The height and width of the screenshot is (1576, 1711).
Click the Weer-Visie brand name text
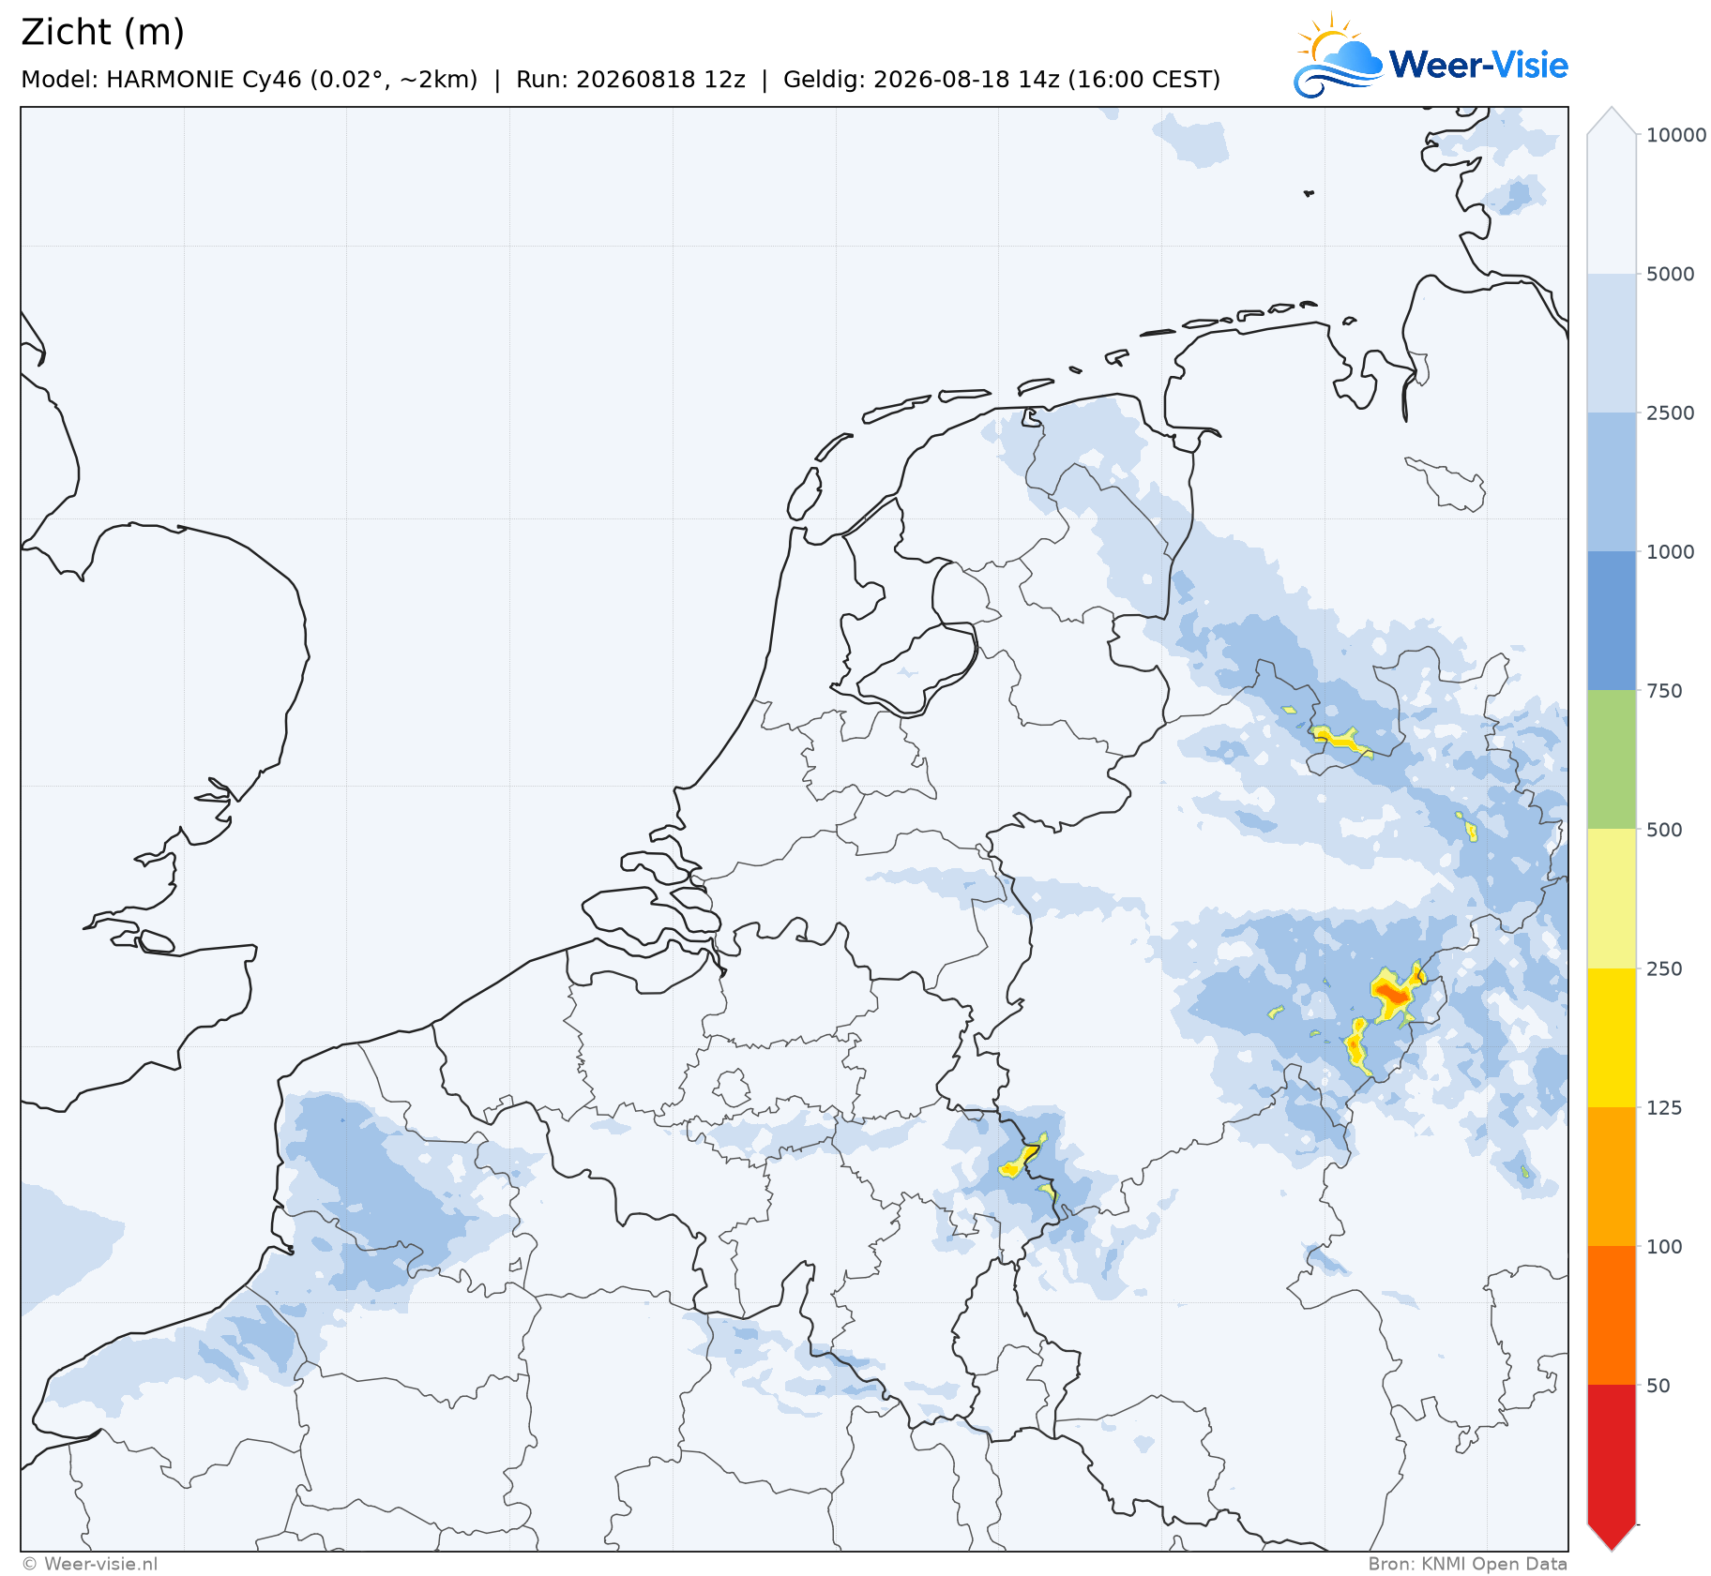pyautogui.click(x=1478, y=65)
